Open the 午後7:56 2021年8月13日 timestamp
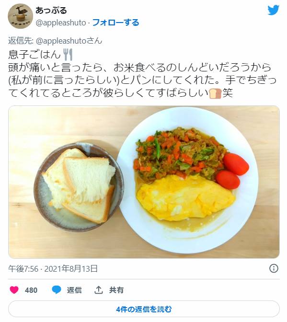The height and width of the screenshot is (322, 287). click(53, 269)
